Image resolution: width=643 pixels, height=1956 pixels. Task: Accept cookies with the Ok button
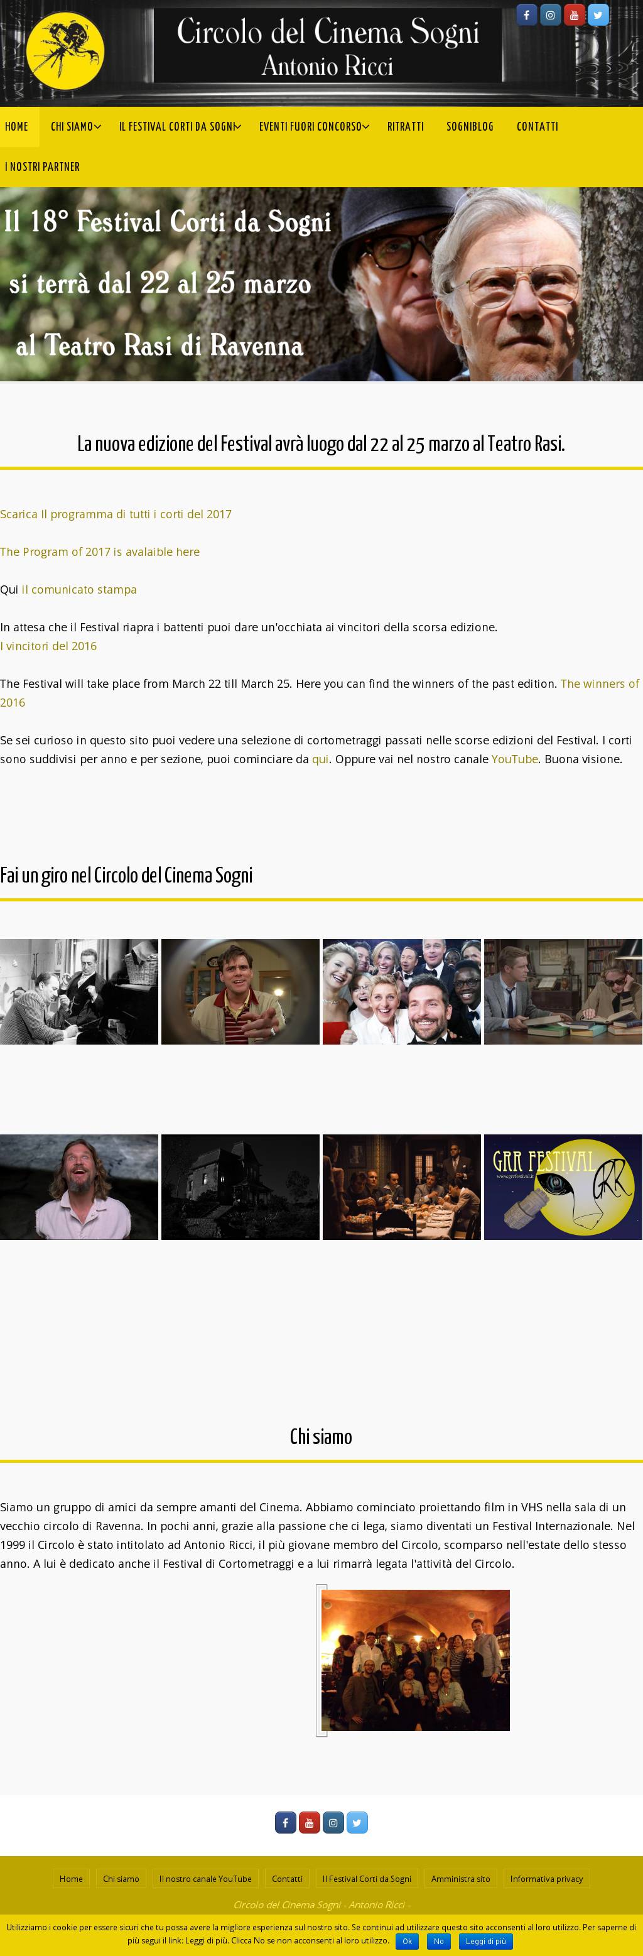pyautogui.click(x=407, y=1941)
